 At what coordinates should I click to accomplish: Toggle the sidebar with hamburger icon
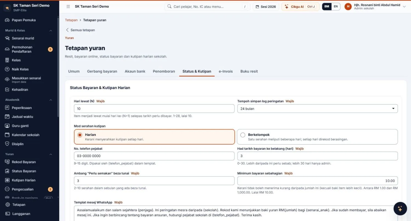(x=68, y=7)
